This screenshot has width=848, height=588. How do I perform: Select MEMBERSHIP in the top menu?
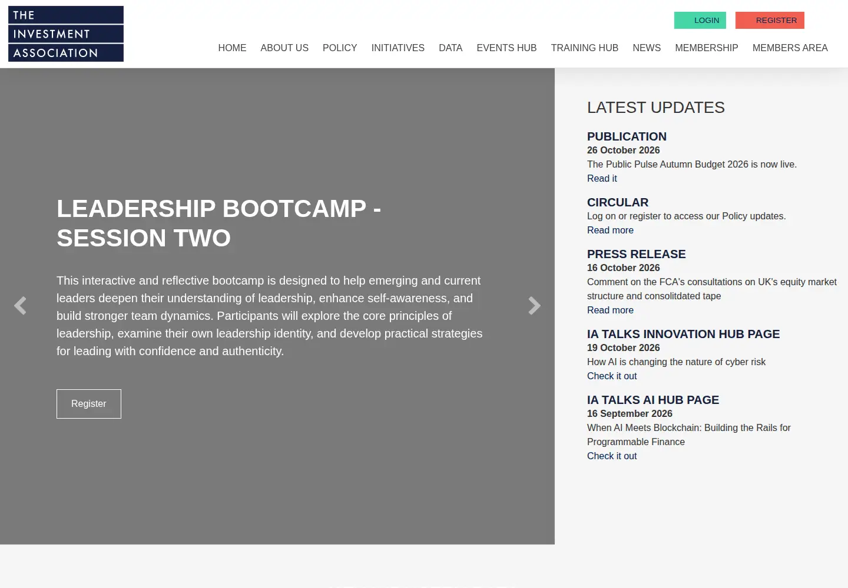pos(707,48)
